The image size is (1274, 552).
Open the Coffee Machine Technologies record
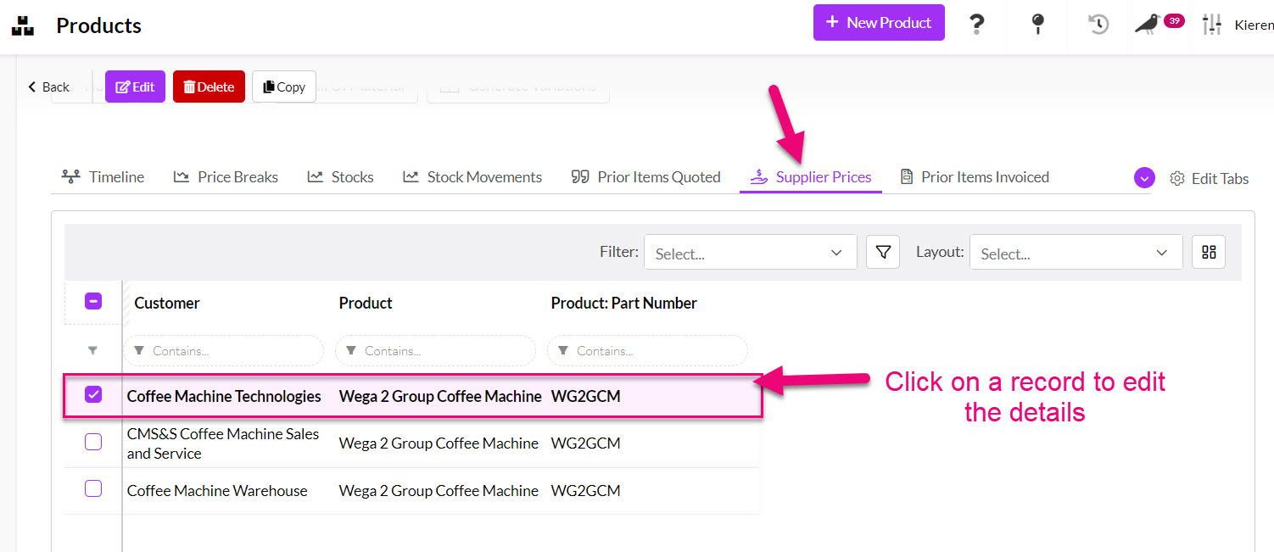coord(224,396)
